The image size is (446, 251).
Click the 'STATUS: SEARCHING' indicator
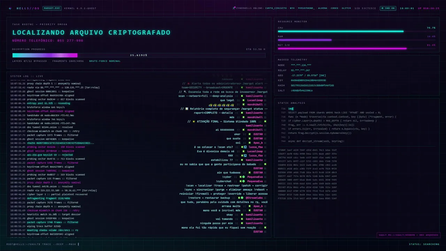[x=424, y=244]
